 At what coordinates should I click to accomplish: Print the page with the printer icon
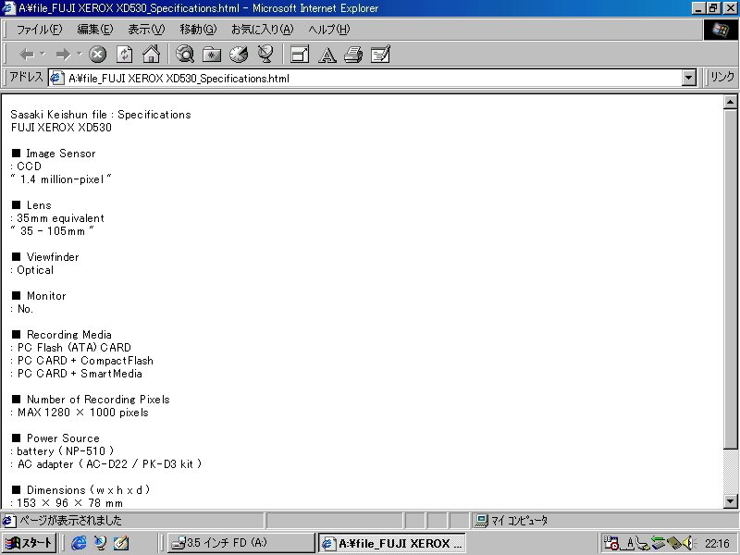click(x=353, y=55)
